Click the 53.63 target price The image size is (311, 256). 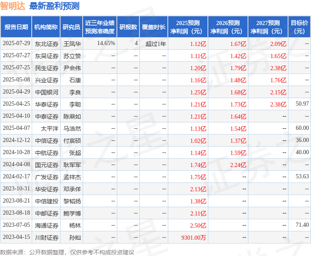(x=302, y=176)
